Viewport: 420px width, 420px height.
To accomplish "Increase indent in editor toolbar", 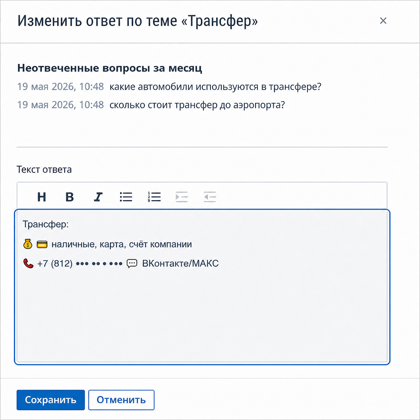I will 182,197.
